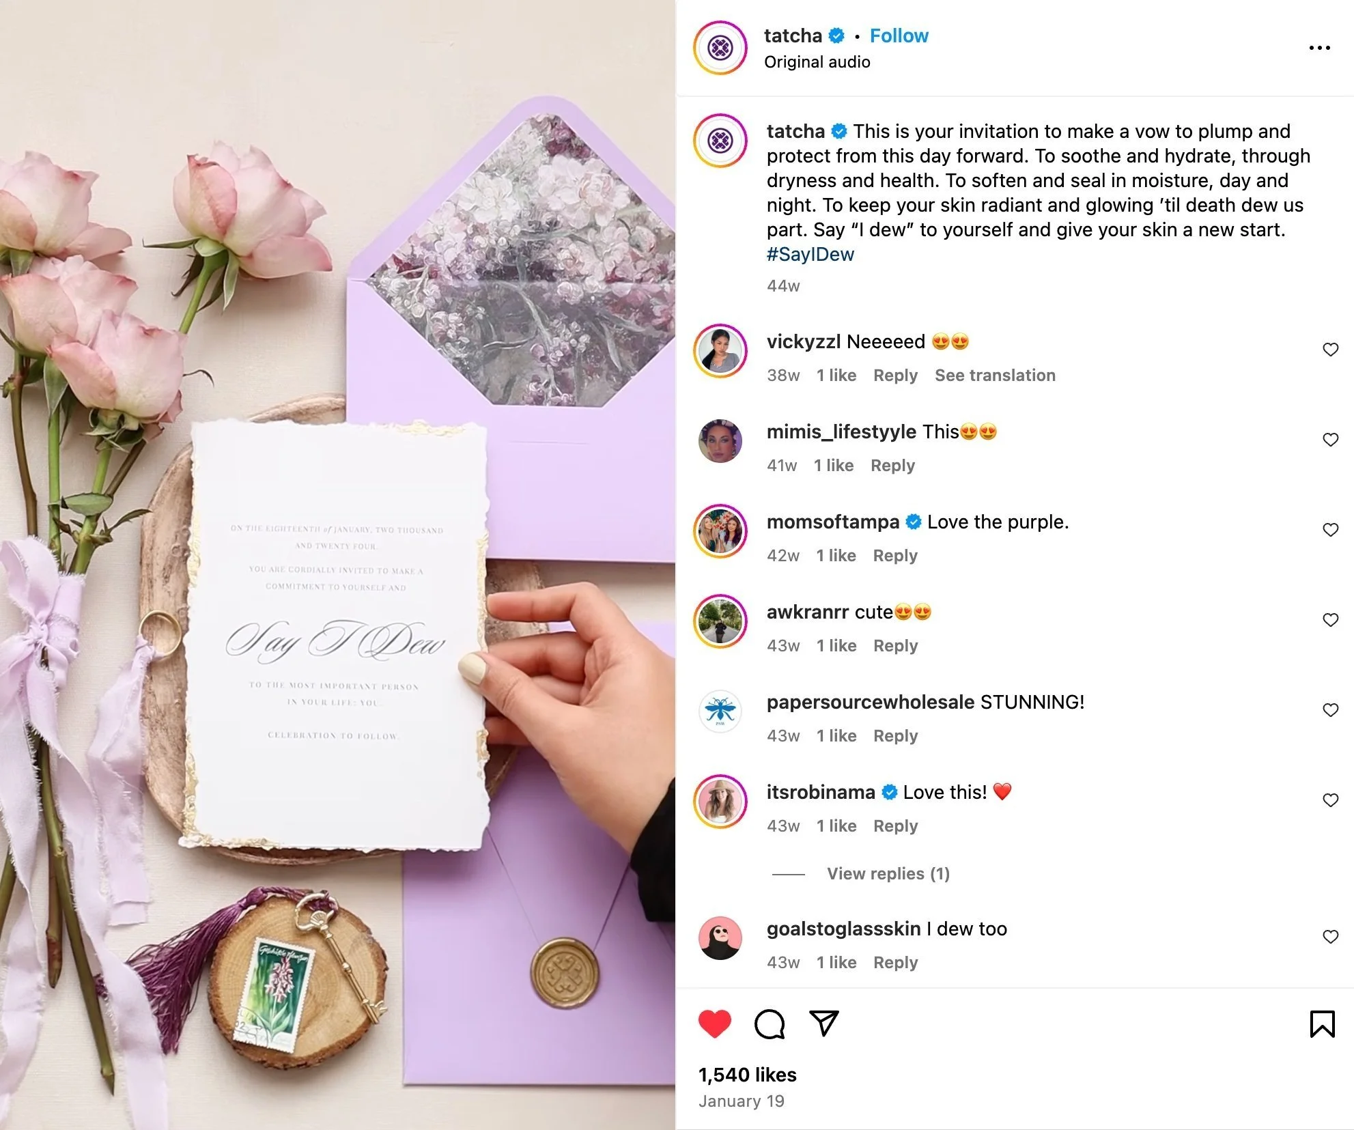Open itsrobinama's avatar
This screenshot has height=1130, width=1354.
[x=720, y=802]
